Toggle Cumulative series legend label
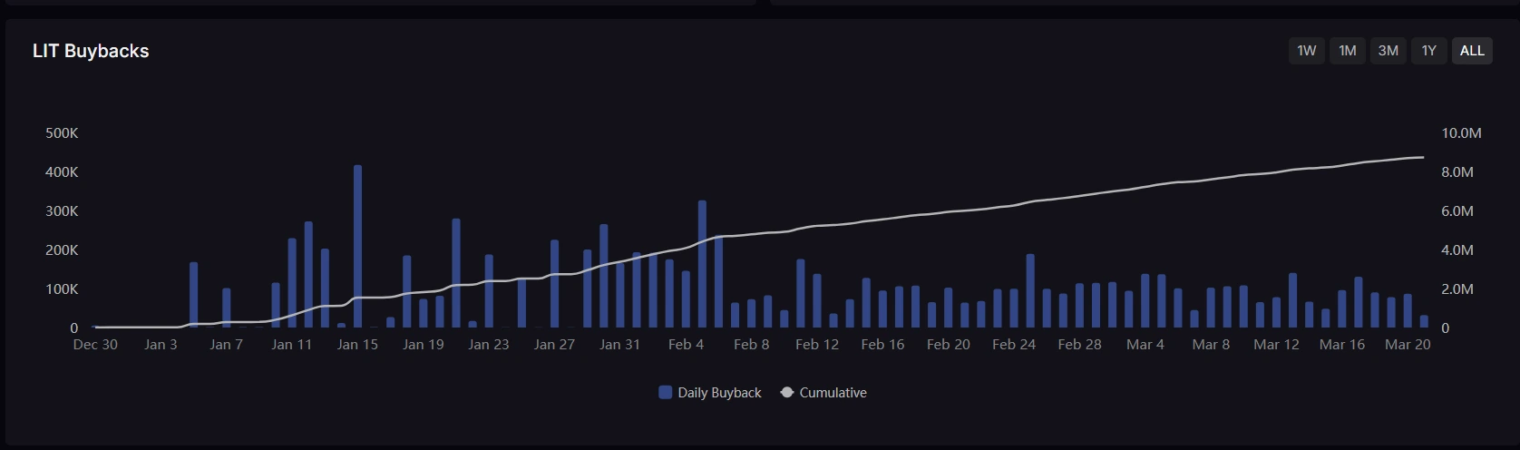 coord(833,393)
